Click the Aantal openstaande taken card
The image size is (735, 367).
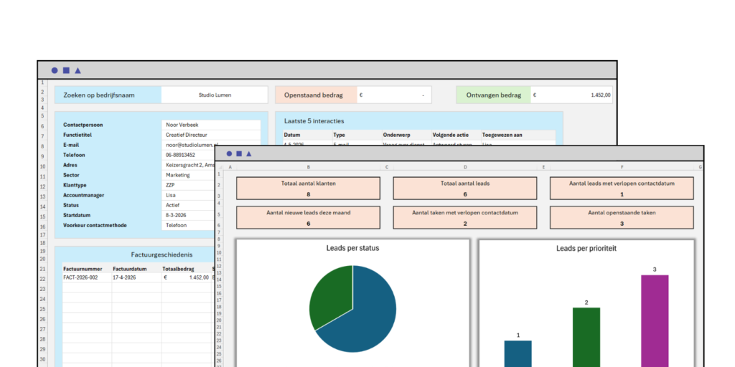[x=622, y=218]
